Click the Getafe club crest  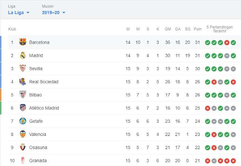(23, 121)
